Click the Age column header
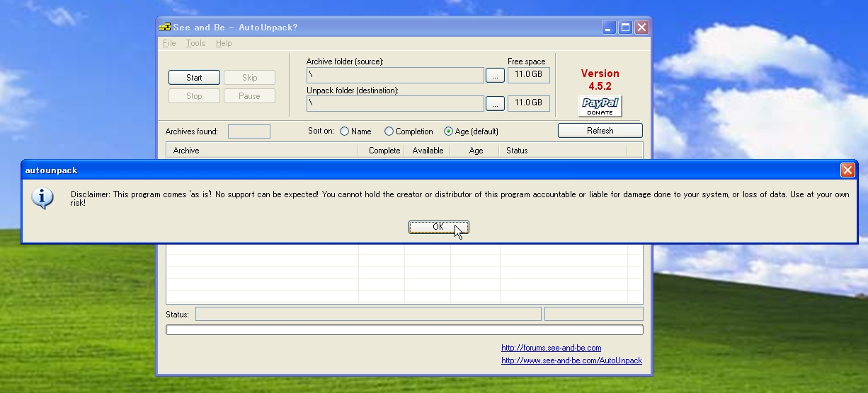Screen dimensions: 868x393 [x=474, y=151]
